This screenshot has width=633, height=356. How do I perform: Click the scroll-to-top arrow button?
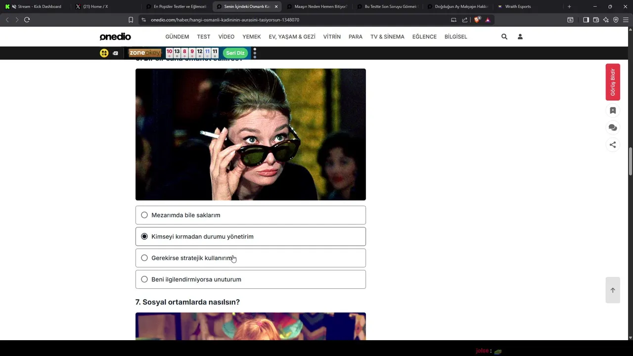click(613, 290)
